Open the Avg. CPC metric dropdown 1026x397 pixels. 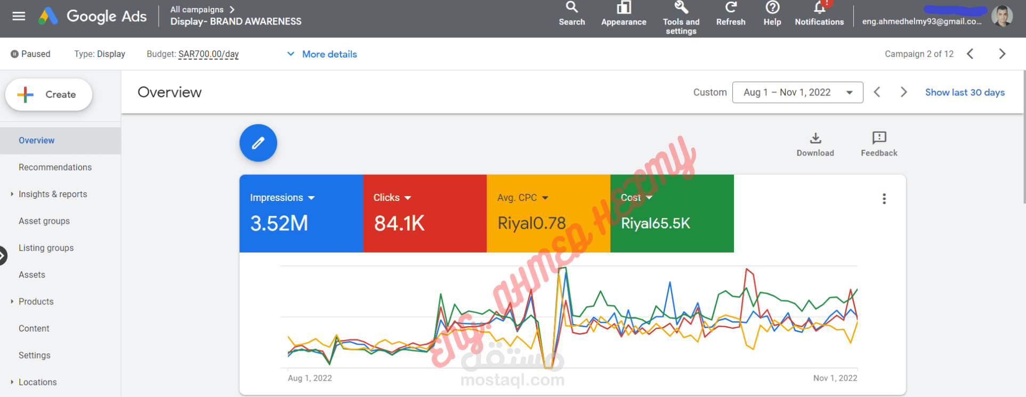coord(523,198)
